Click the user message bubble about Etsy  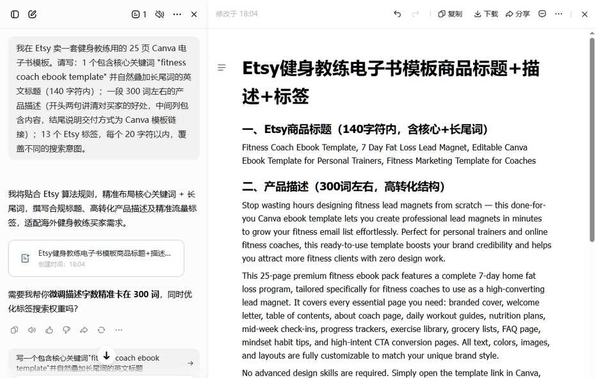pyautogui.click(x=104, y=98)
